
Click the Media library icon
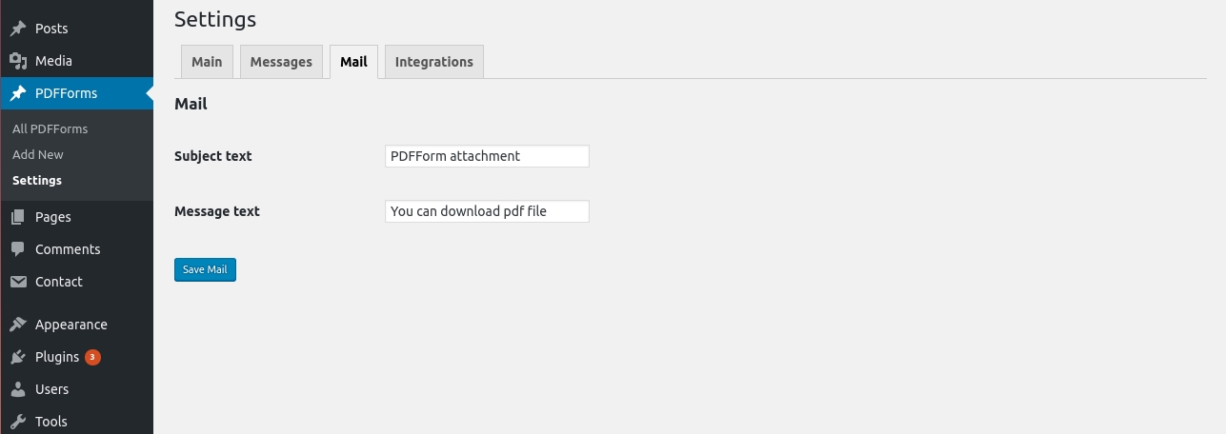coord(18,61)
